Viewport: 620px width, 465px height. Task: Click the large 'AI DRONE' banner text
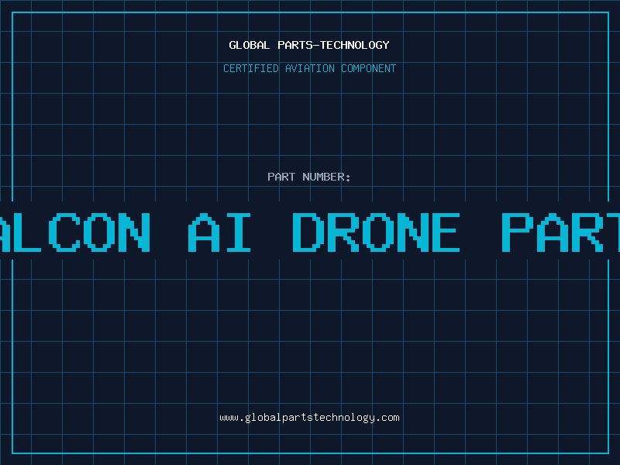click(x=323, y=232)
